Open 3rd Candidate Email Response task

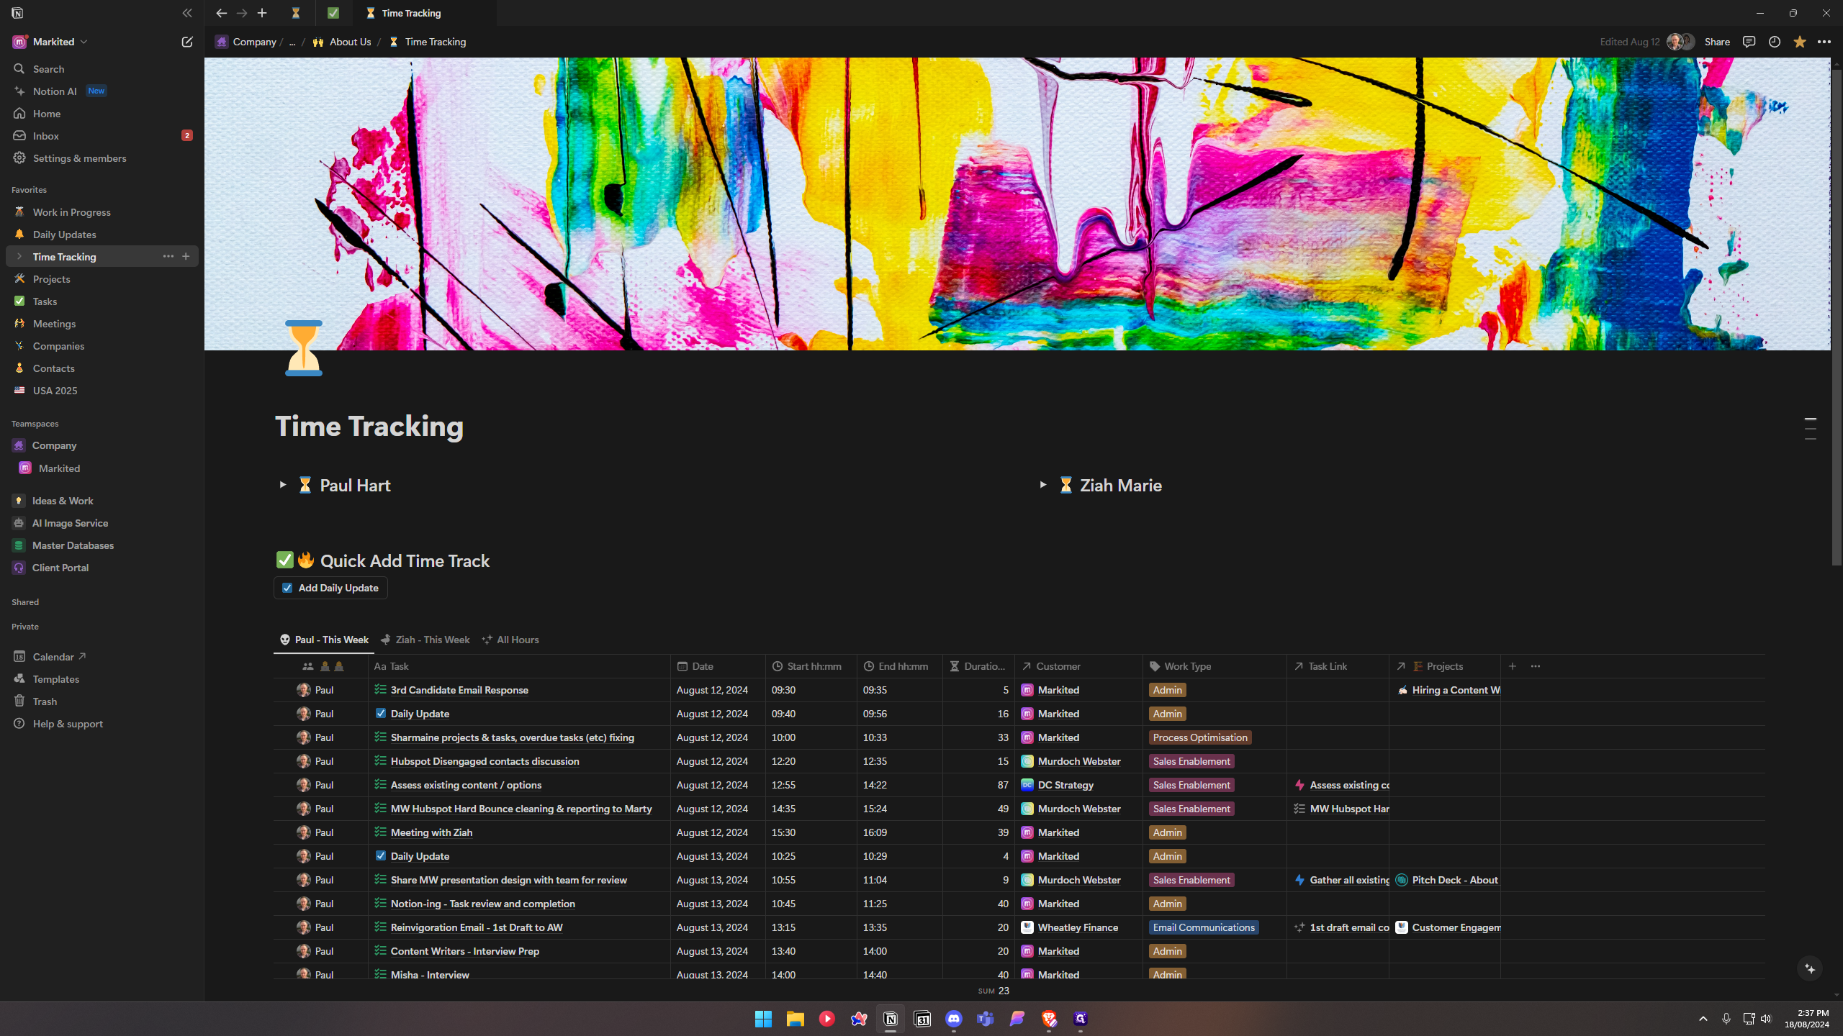(x=459, y=690)
